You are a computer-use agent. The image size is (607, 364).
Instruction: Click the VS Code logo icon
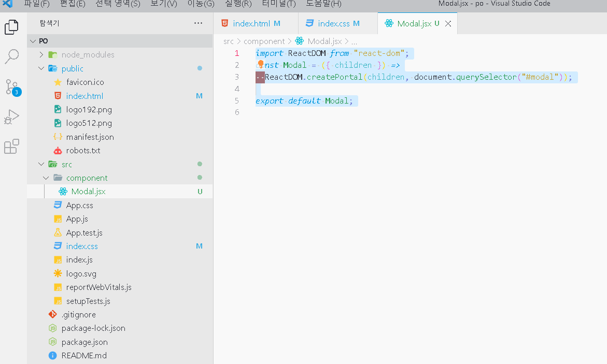point(7,4)
